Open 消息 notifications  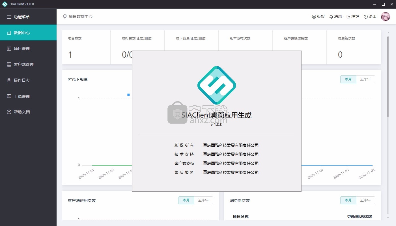pos(336,17)
